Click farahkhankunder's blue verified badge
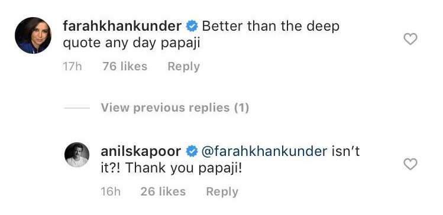 tap(192, 27)
